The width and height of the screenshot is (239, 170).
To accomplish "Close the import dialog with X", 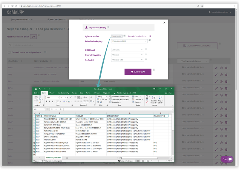I will tap(164, 23).
